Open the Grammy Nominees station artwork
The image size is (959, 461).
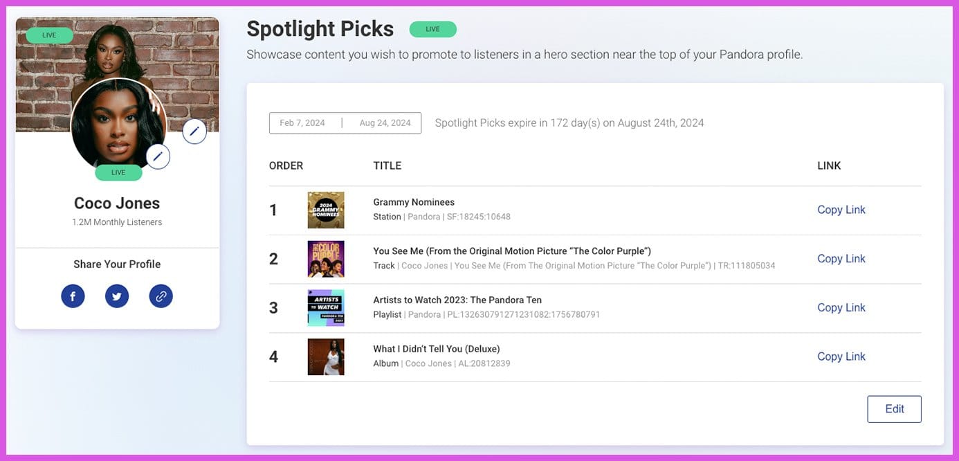pyautogui.click(x=326, y=210)
